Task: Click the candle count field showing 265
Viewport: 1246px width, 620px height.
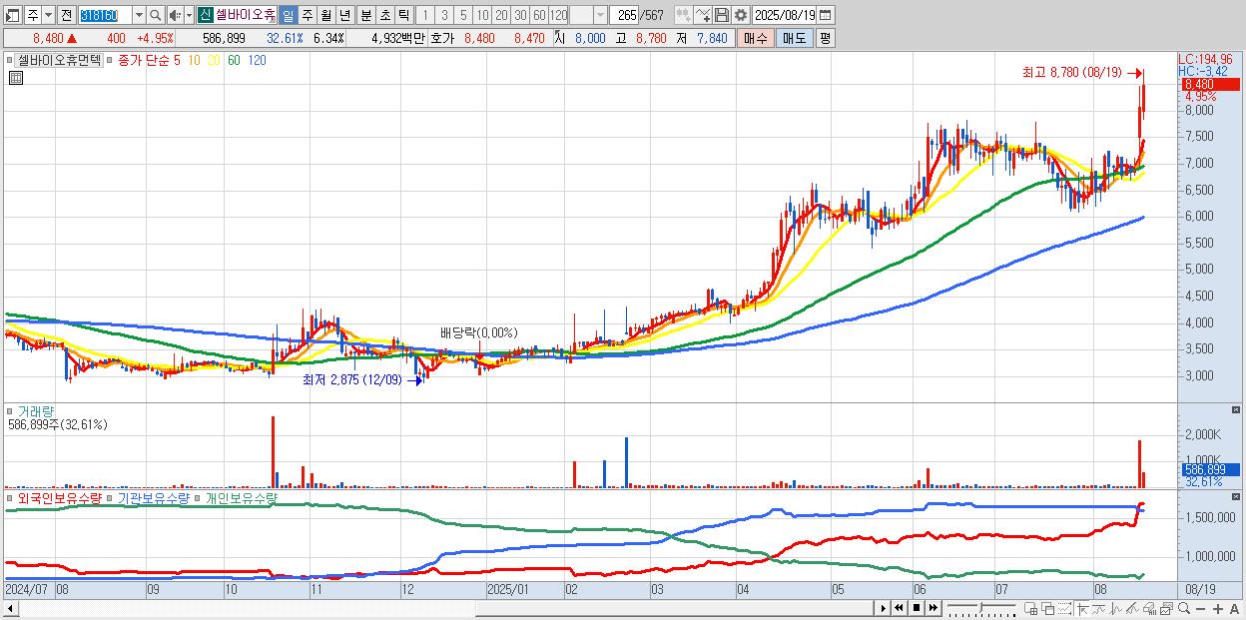Action: 624,15
